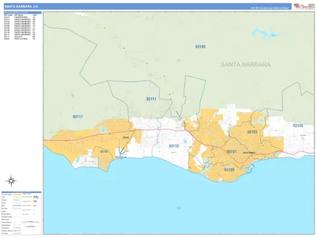This screenshot has height=238, width=317.
Task: Select the 93101 zip code label
Action: [232, 151]
